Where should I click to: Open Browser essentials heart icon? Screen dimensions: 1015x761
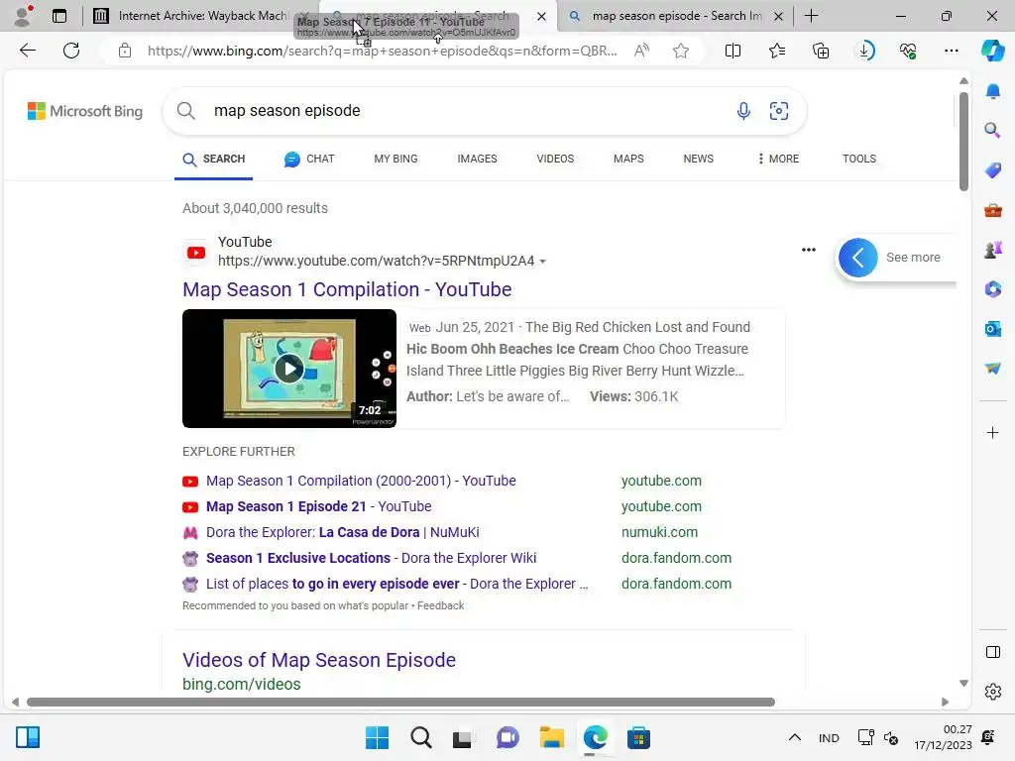[908, 51]
